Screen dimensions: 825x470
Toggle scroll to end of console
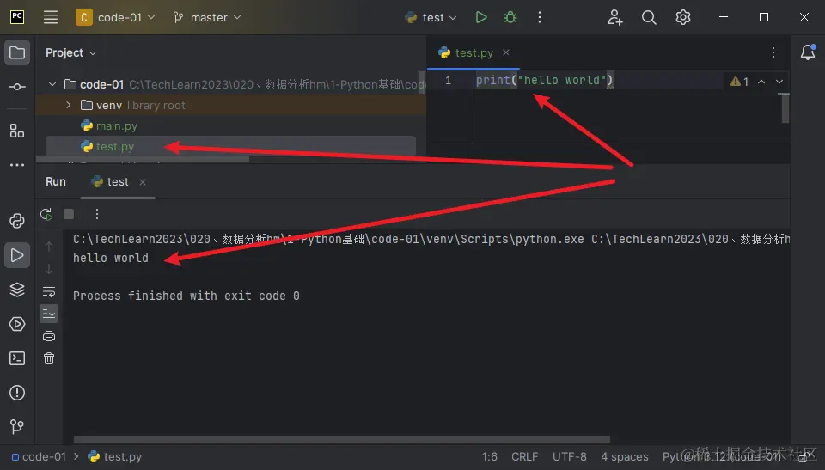pyautogui.click(x=49, y=314)
